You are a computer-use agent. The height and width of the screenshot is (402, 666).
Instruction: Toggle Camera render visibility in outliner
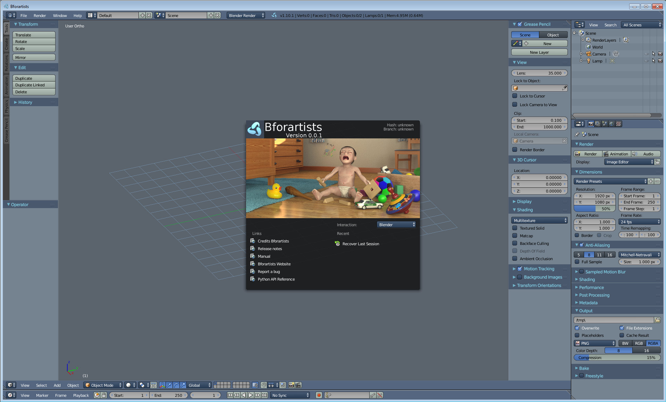coord(660,54)
